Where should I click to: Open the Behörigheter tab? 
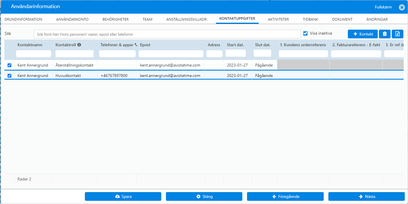[116, 19]
